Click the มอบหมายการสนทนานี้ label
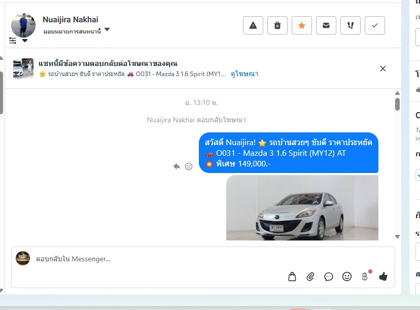The height and width of the screenshot is (310, 420). click(x=72, y=31)
